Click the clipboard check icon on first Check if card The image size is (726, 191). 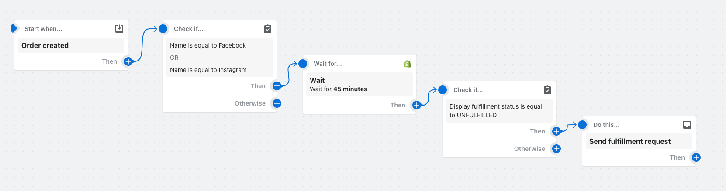coord(268,29)
